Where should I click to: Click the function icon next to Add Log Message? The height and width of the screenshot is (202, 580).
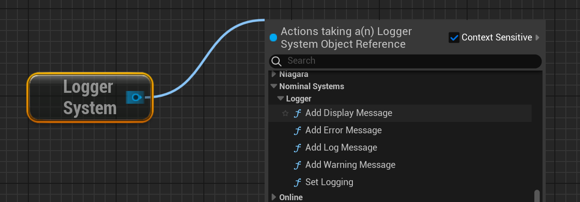298,148
